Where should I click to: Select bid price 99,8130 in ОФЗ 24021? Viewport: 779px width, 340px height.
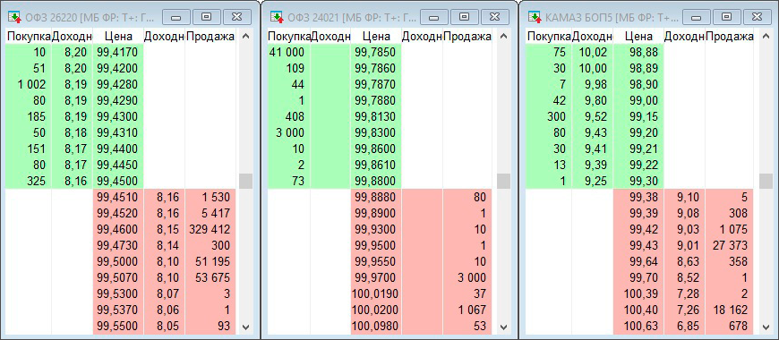[376, 116]
